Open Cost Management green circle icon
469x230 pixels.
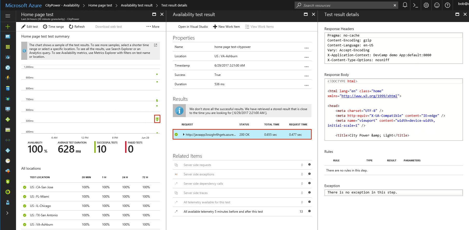pyautogui.click(x=8, y=192)
